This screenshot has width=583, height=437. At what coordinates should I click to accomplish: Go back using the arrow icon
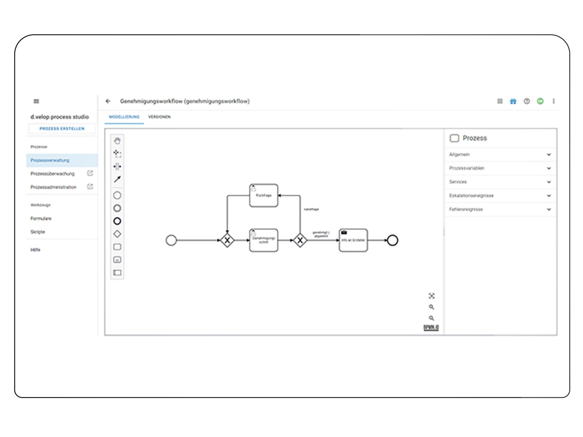[x=108, y=101]
